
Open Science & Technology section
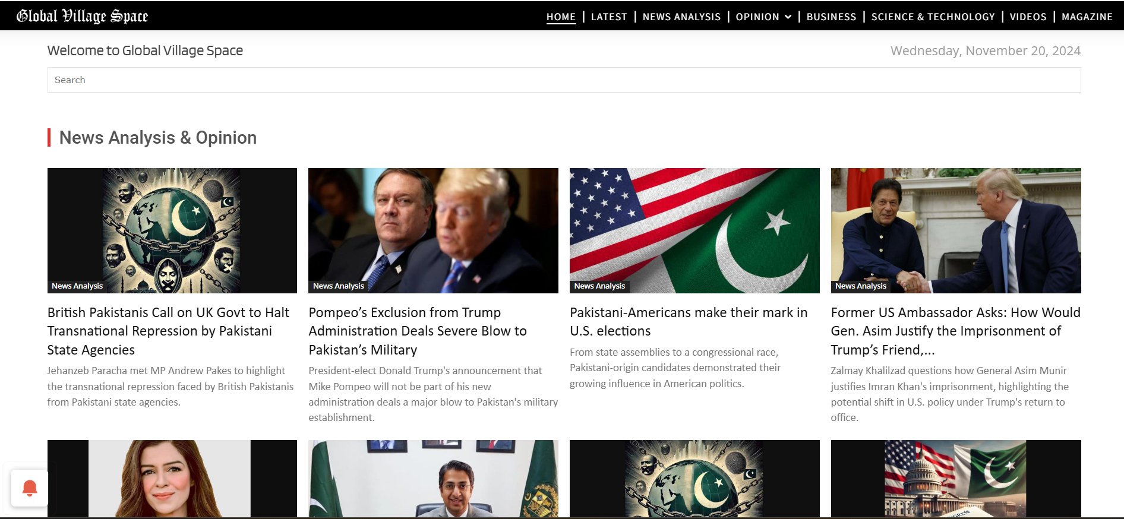click(x=933, y=17)
